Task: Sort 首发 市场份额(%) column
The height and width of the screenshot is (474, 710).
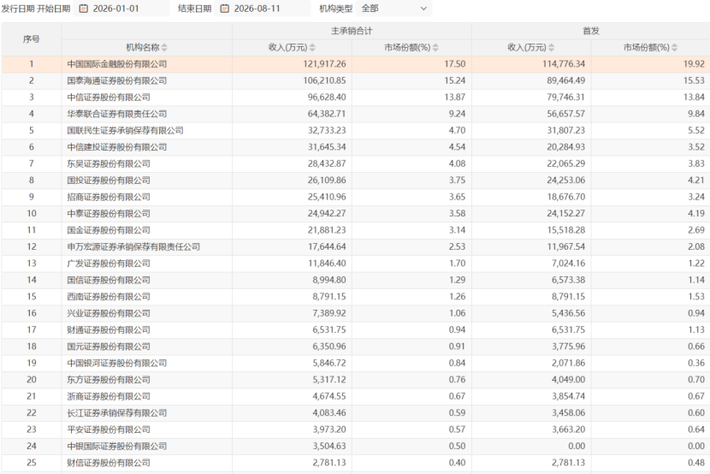Action: pos(675,48)
